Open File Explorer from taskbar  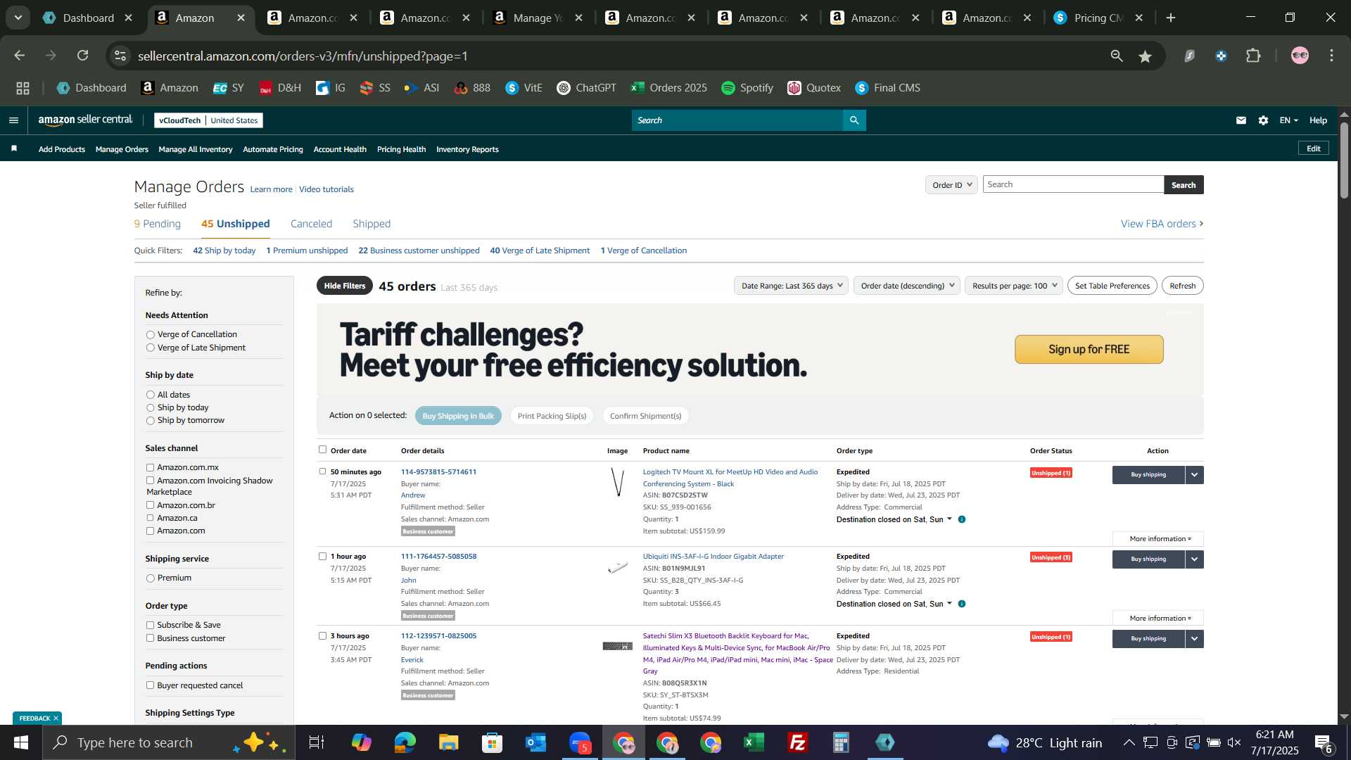click(x=448, y=742)
